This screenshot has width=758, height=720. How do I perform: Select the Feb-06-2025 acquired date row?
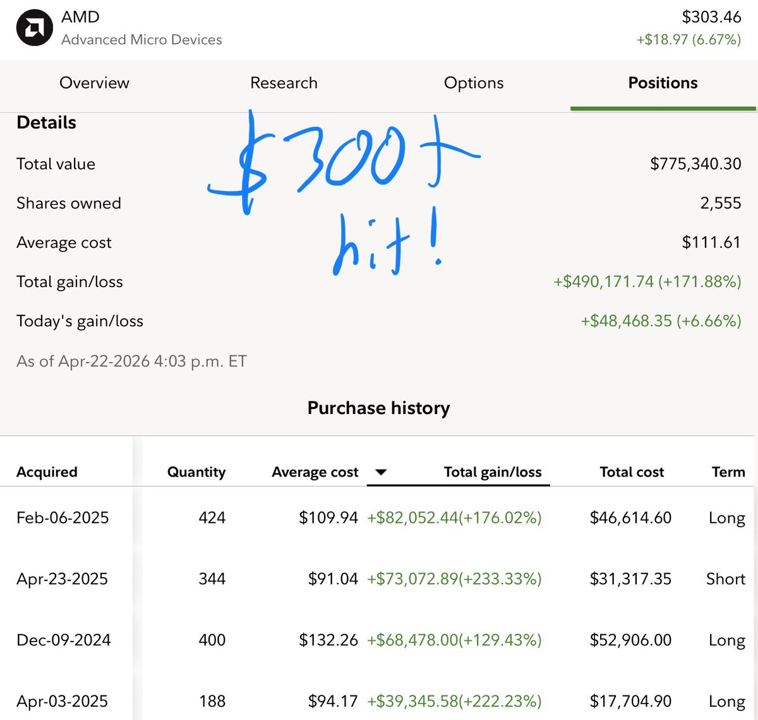tap(63, 518)
